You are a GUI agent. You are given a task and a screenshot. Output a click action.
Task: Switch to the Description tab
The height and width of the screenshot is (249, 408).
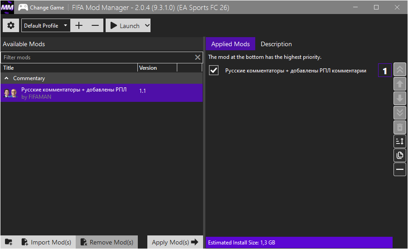pos(276,44)
